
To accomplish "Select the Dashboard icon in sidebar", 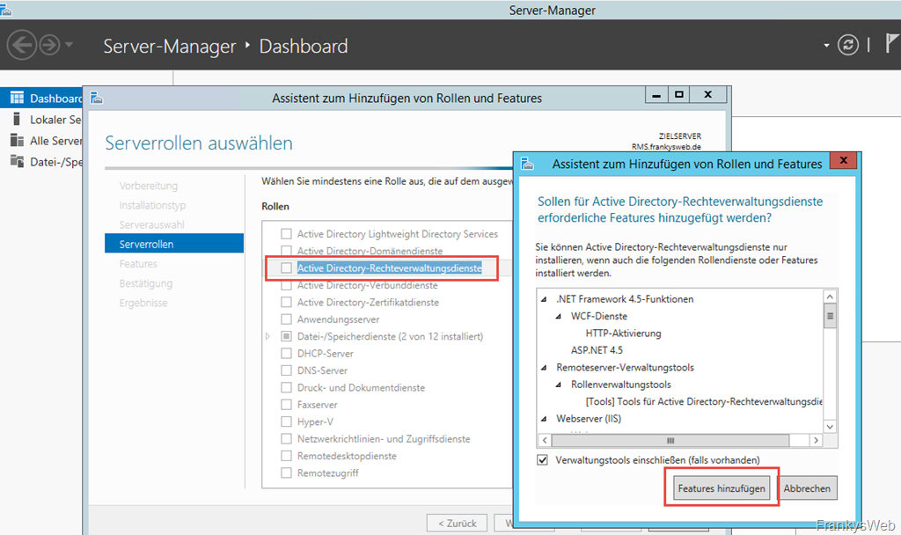I will pyautogui.click(x=17, y=99).
